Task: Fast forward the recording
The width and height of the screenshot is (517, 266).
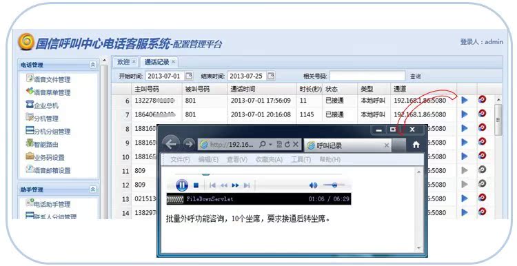Action: (235, 185)
